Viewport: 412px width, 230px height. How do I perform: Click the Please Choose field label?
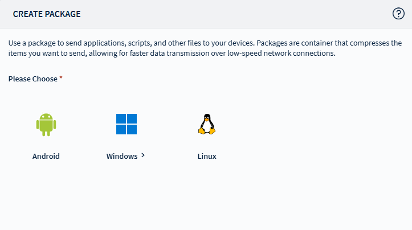[32, 79]
